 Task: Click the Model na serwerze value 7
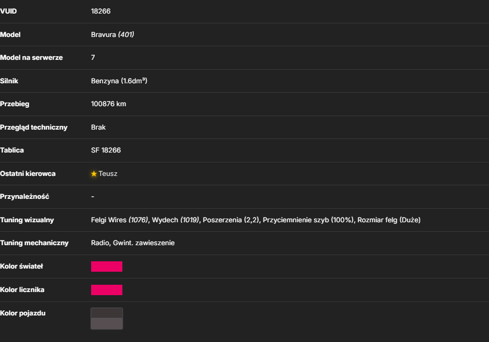[93, 57]
